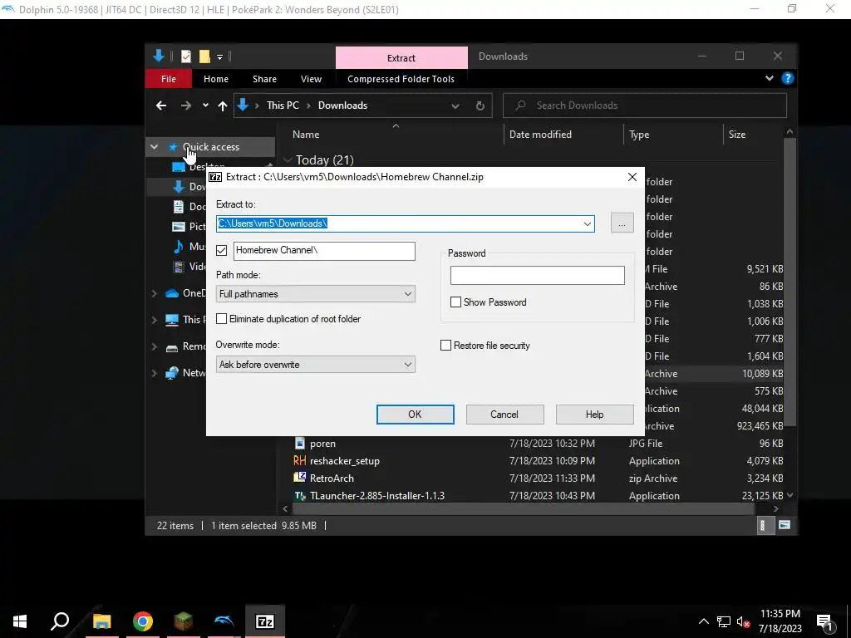Click the Videos icon in sidebar
The height and width of the screenshot is (638, 851).
point(178,267)
